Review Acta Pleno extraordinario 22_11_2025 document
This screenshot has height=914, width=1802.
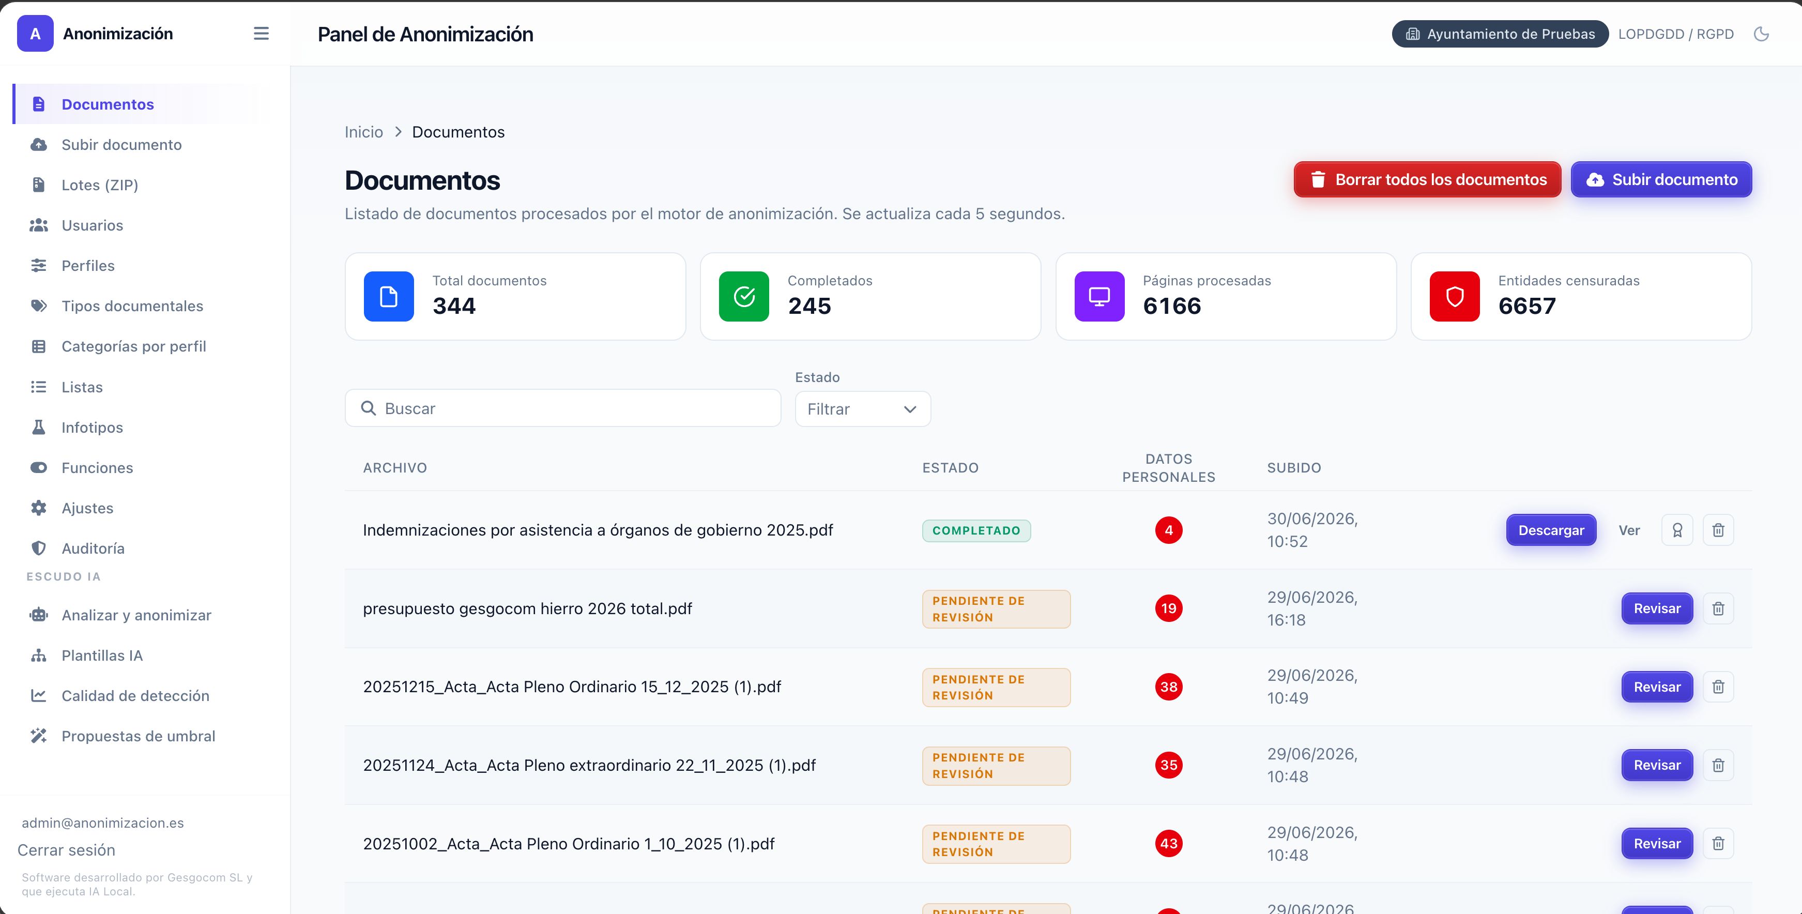(1657, 766)
